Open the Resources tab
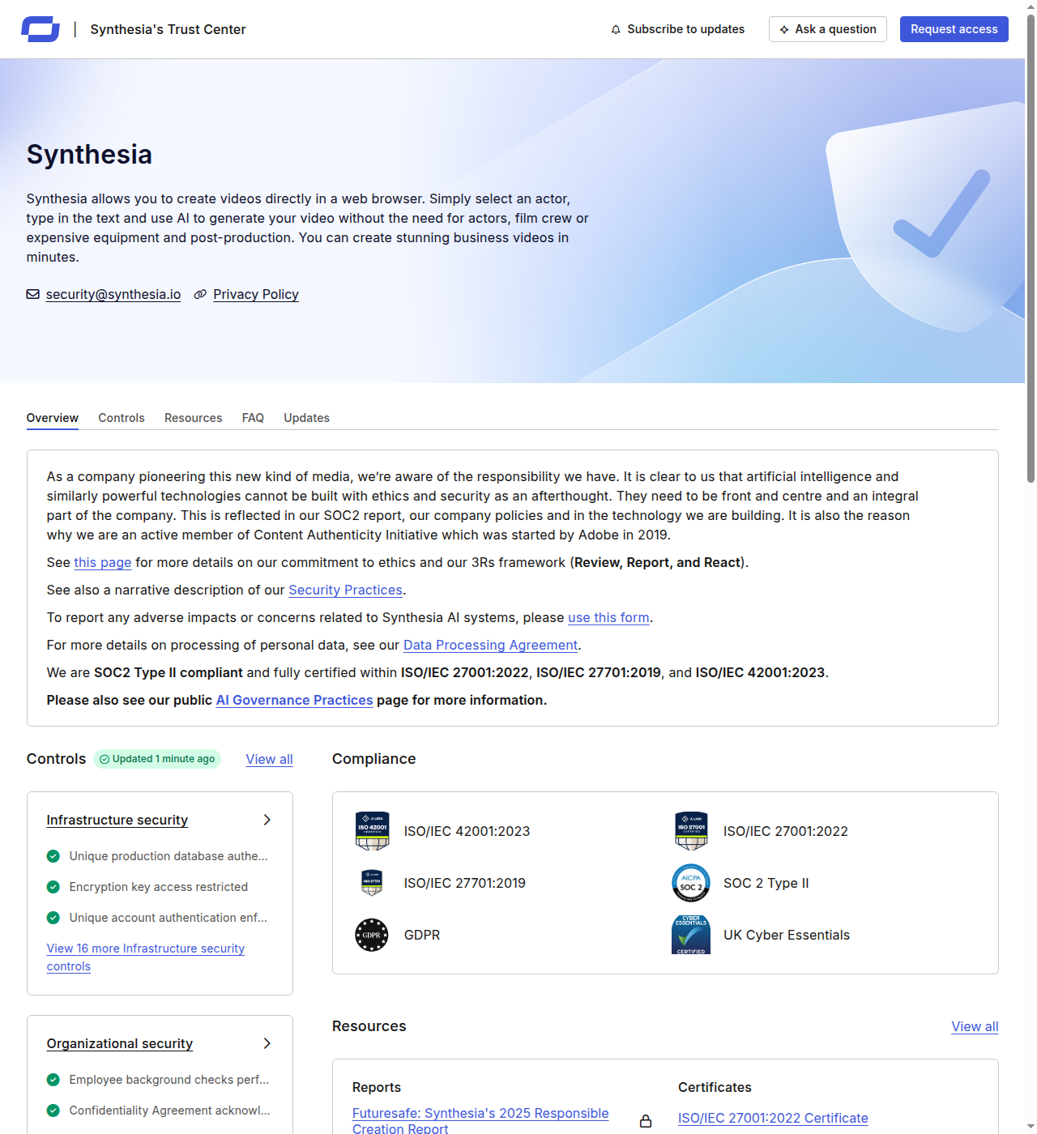1037x1134 pixels. tap(193, 418)
